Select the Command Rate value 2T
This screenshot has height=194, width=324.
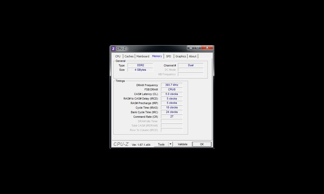coord(172,116)
